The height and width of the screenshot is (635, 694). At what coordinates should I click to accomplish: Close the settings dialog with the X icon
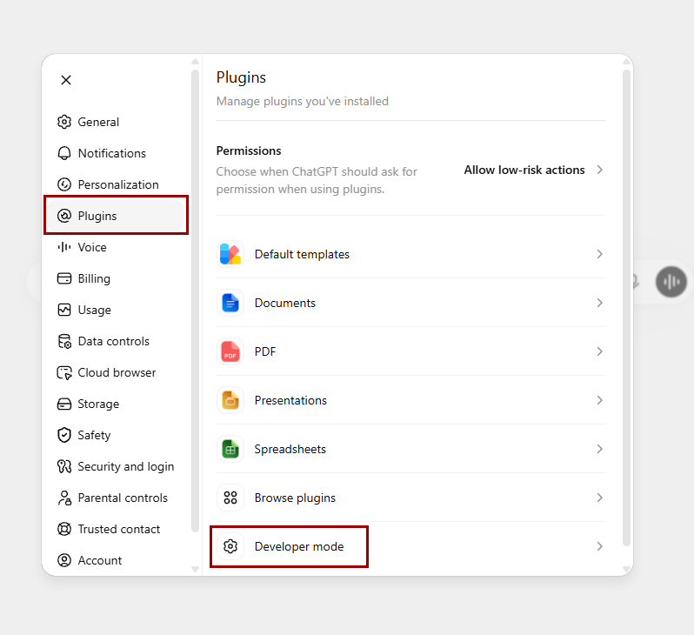66,80
